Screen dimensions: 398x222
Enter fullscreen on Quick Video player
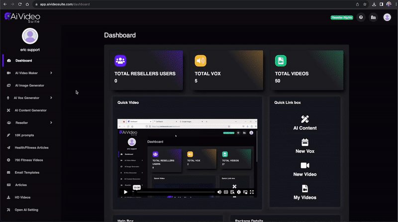point(252,192)
